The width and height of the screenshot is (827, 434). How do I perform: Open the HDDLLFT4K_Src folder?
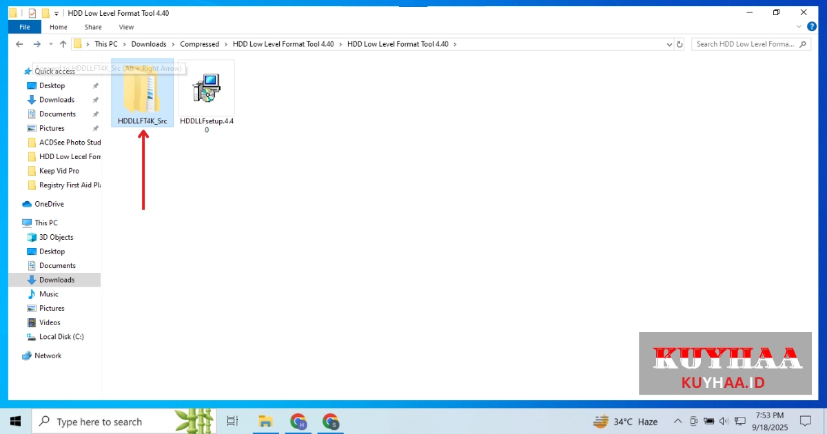(142, 93)
